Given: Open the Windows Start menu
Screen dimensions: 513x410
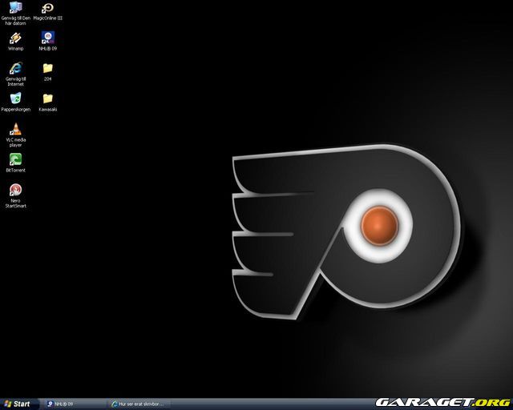Looking at the screenshot, I should tap(17, 404).
